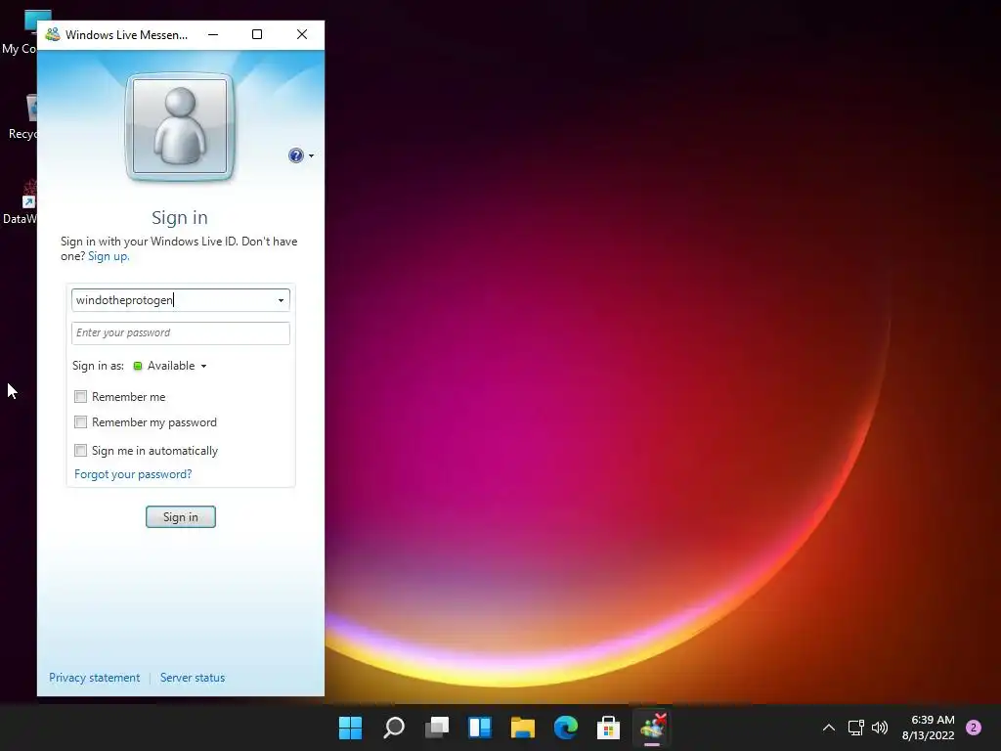This screenshot has height=751, width=1001.
Task: Open the Widgets panel icon
Action: tap(480, 728)
